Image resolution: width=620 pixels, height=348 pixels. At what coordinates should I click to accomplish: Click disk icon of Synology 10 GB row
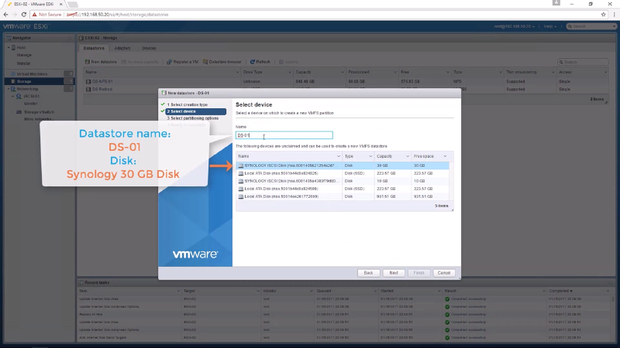pyautogui.click(x=241, y=181)
